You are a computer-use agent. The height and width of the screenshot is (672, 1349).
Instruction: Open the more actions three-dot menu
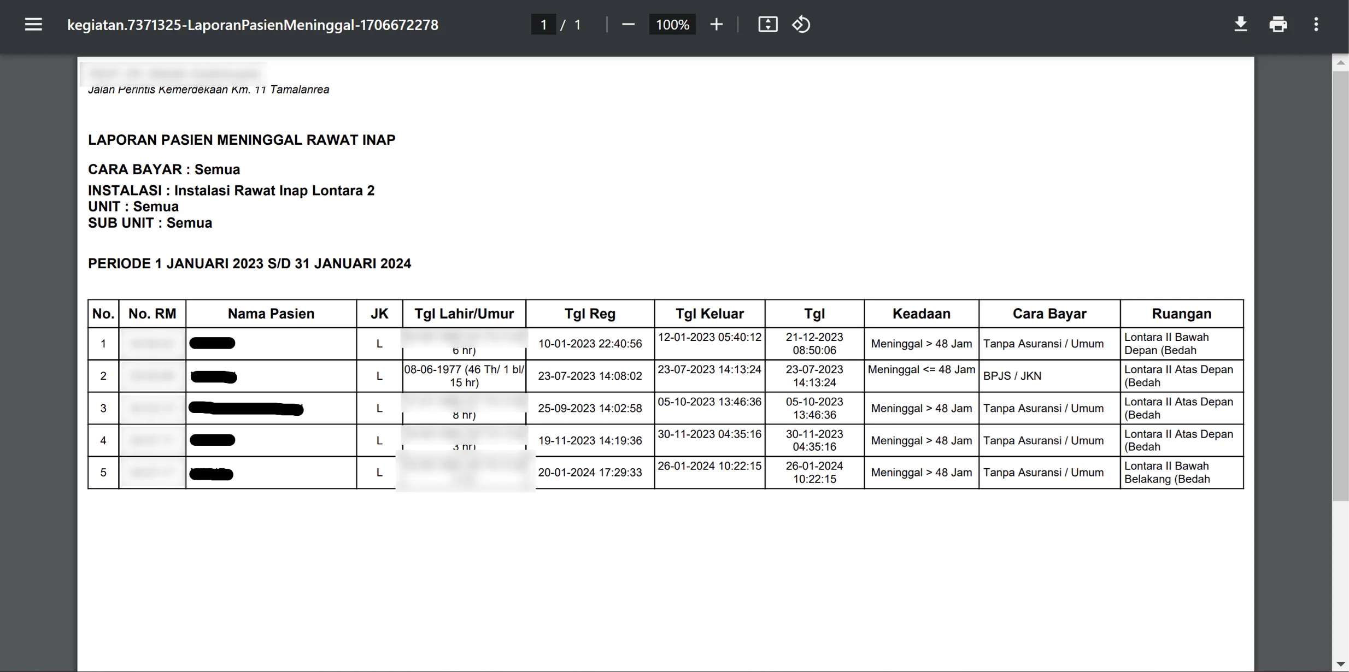(1316, 25)
